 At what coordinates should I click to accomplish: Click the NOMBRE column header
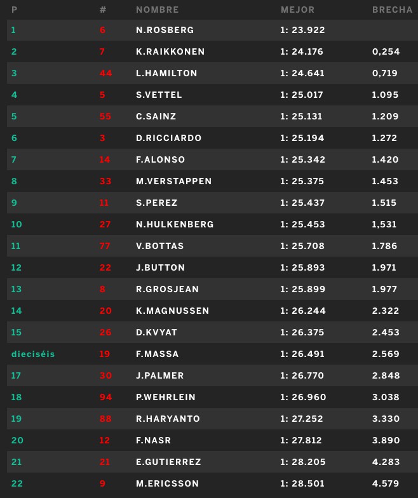click(158, 10)
